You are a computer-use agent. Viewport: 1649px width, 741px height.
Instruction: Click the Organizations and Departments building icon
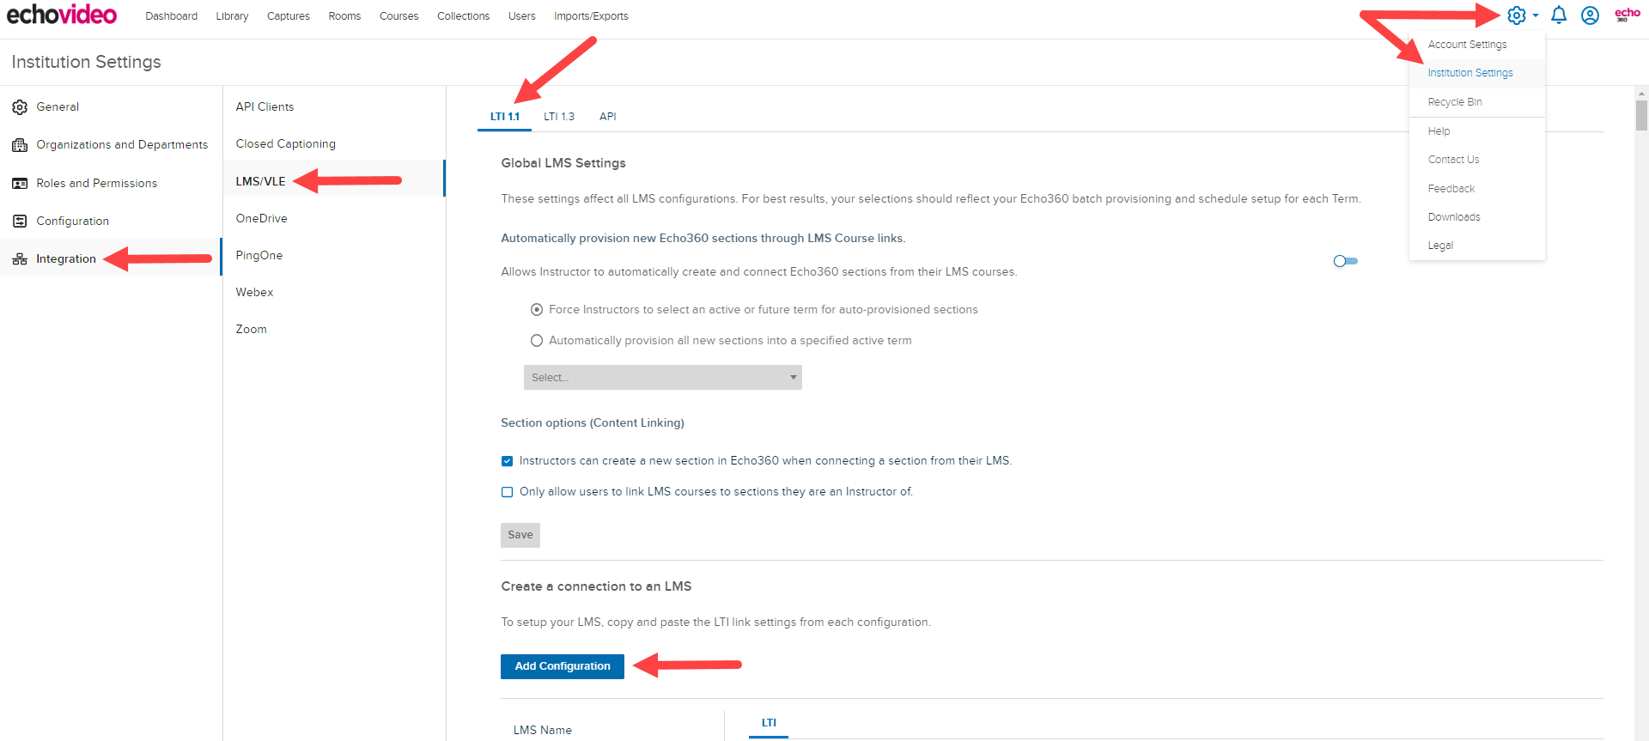pyautogui.click(x=20, y=145)
